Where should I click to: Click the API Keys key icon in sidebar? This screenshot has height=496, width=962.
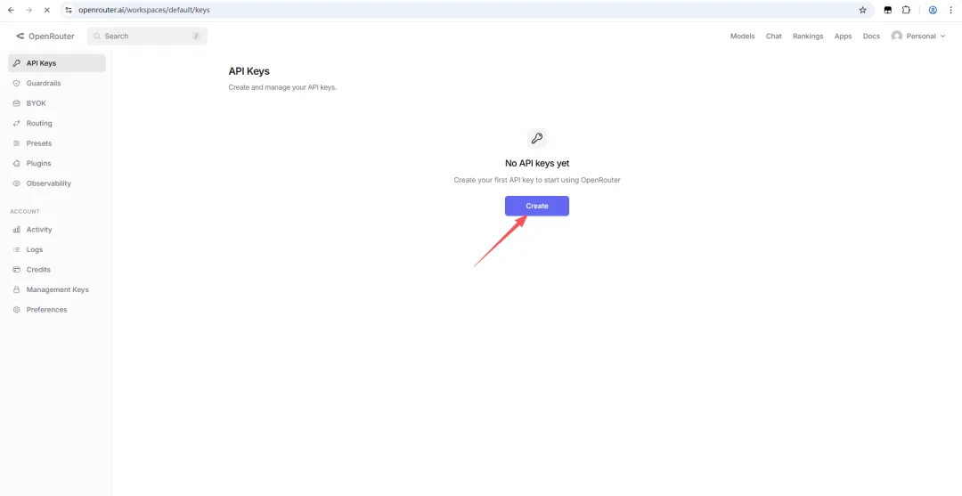(x=17, y=63)
